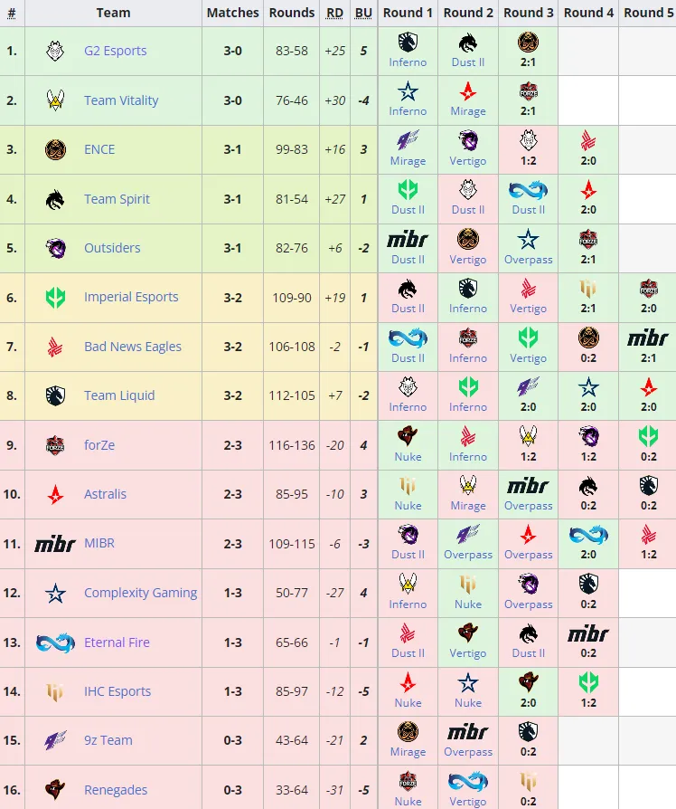Click the +30 round difference for Team Vitality
The width and height of the screenshot is (676, 809).
pos(335,100)
